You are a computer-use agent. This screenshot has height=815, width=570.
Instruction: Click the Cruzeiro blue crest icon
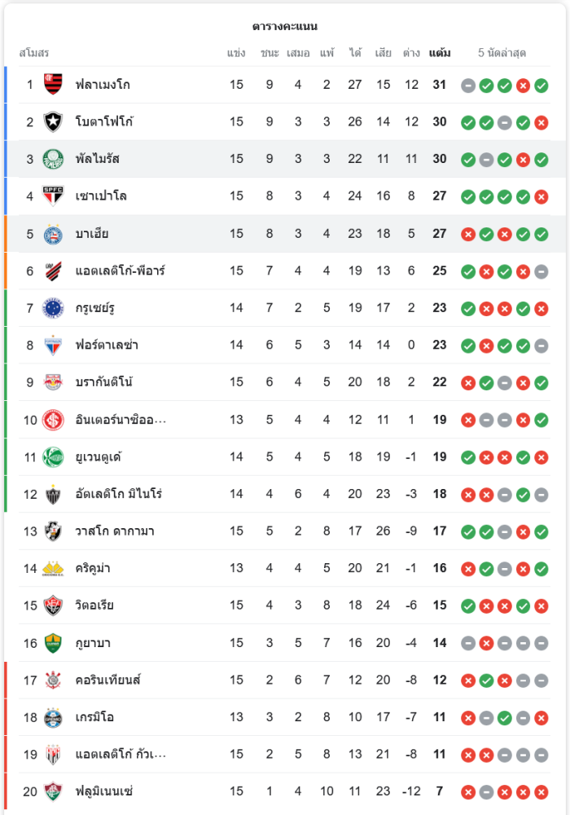click(x=53, y=308)
